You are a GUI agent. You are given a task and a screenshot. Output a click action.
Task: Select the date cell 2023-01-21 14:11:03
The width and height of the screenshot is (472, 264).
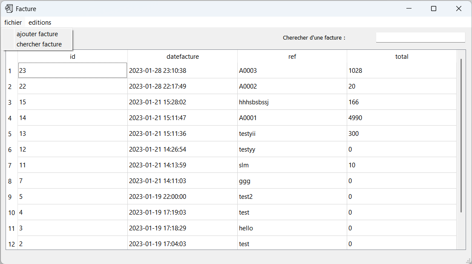pyautogui.click(x=182, y=181)
